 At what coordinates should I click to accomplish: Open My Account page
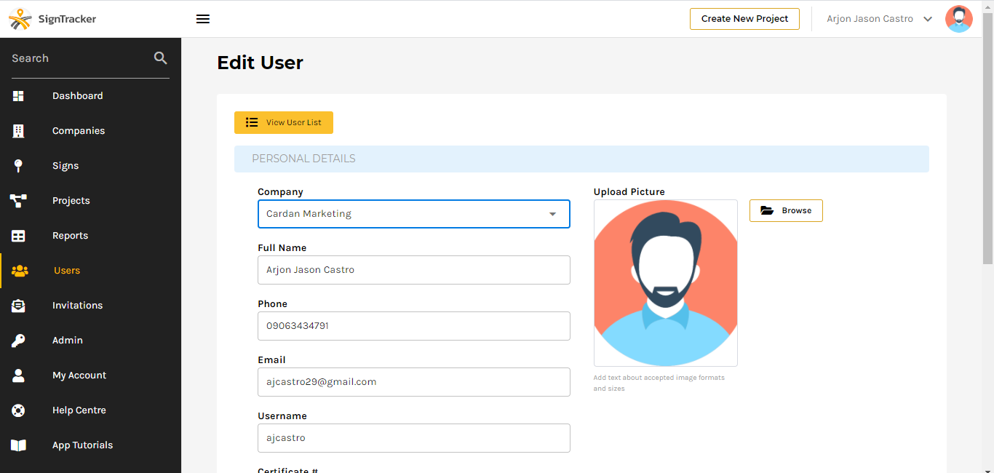pos(90,375)
